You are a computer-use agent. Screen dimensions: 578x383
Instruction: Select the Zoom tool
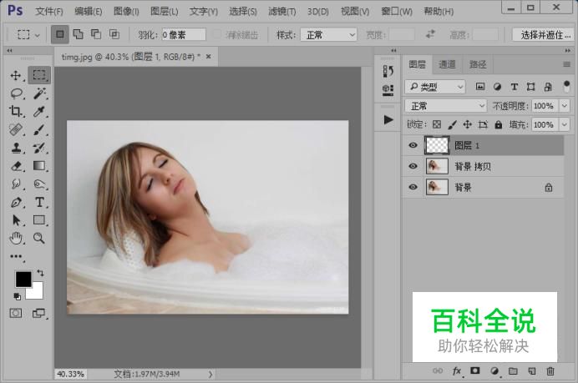(x=39, y=239)
